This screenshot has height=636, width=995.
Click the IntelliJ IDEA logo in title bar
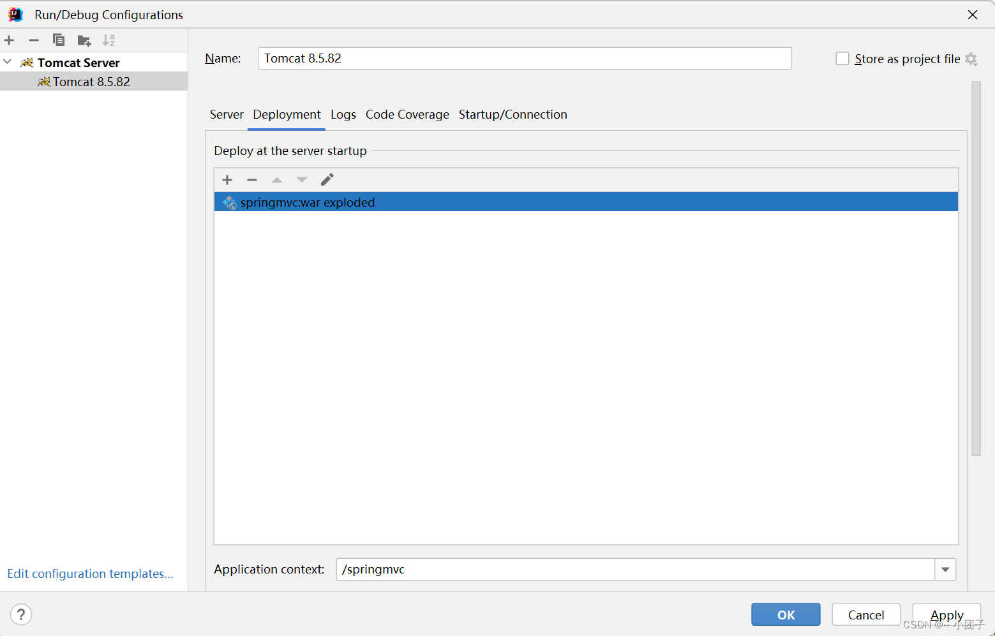point(15,14)
